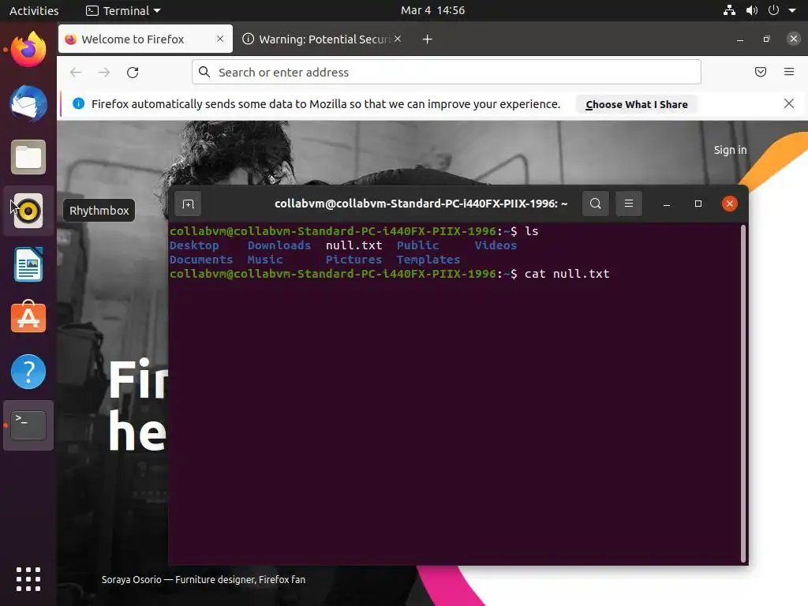The height and width of the screenshot is (606, 808).
Task: Switch to Welcome to Firefox tab
Action: point(145,39)
